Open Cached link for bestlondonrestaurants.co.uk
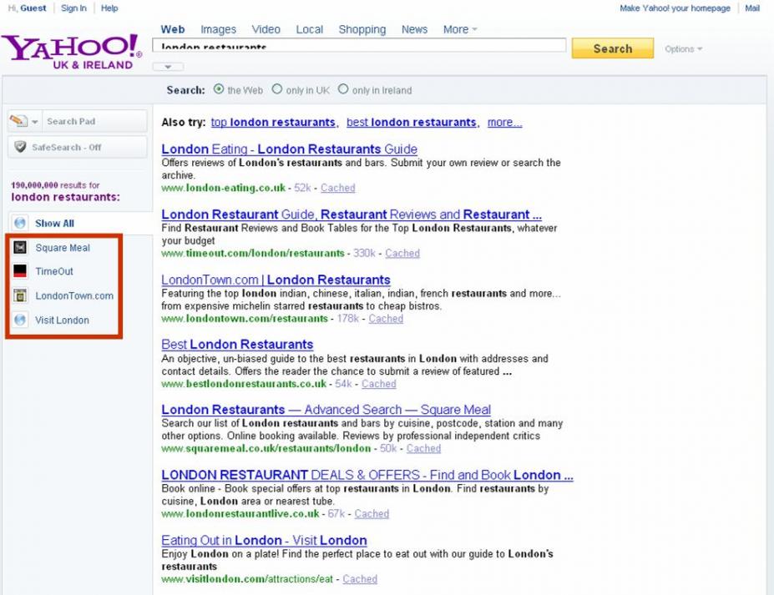 click(378, 384)
